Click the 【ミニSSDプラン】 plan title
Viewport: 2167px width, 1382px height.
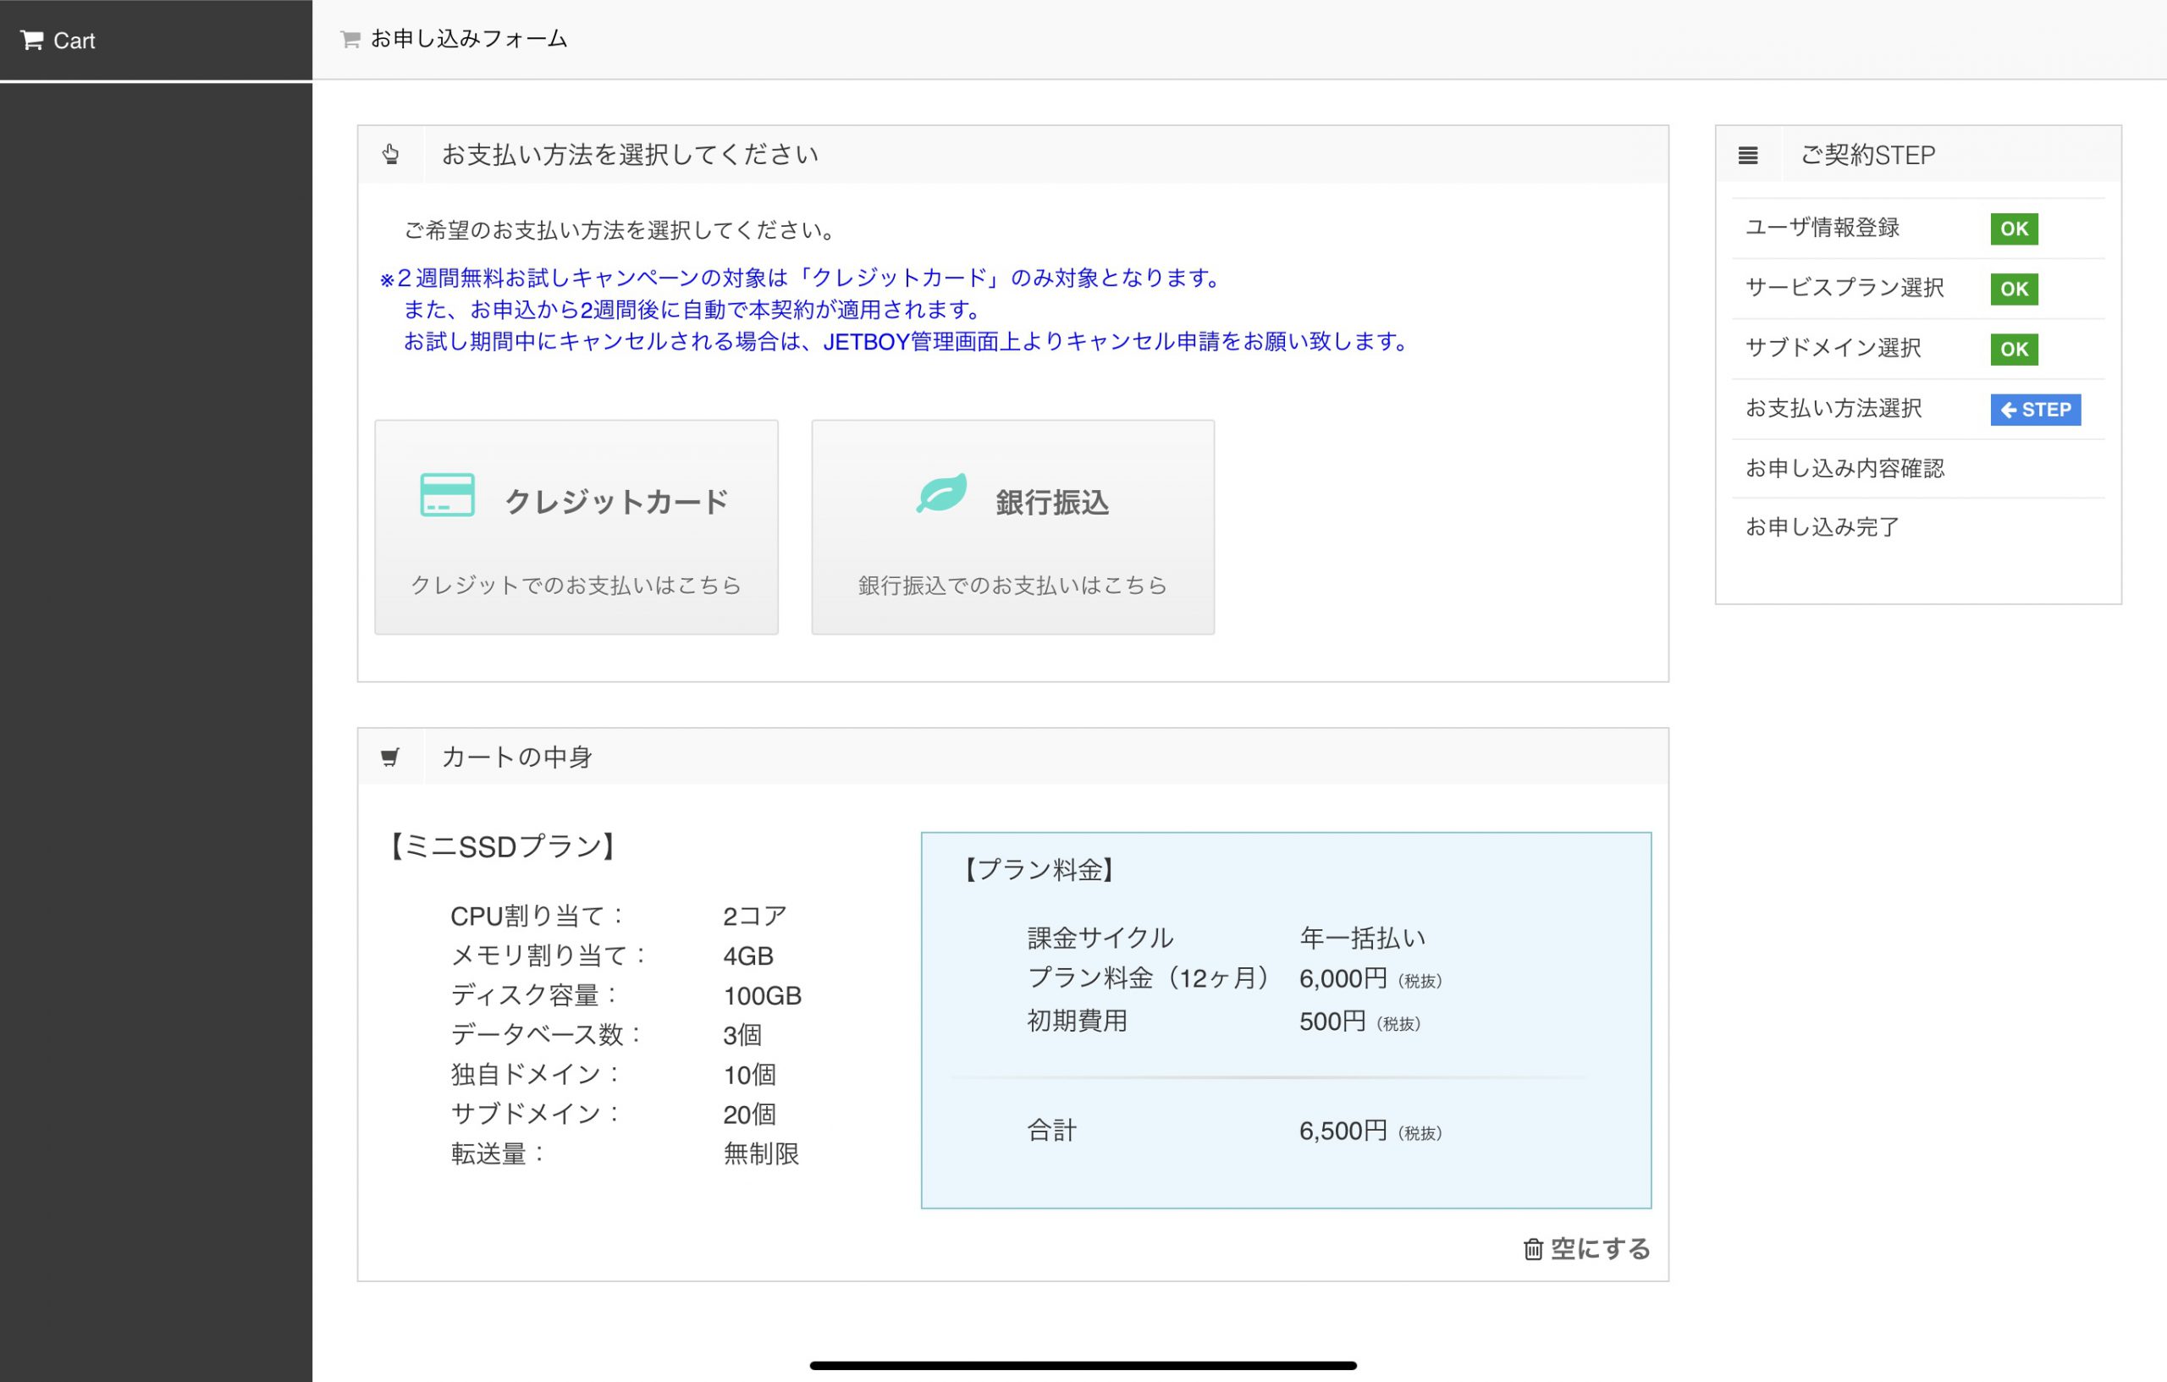coord(502,846)
